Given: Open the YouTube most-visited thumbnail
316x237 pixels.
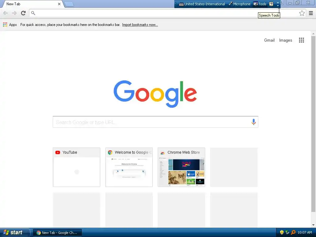Looking at the screenshot, I should point(77,167).
